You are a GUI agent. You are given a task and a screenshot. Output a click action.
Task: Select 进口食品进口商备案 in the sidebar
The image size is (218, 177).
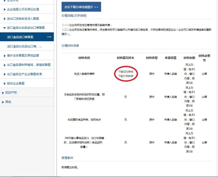(20, 37)
